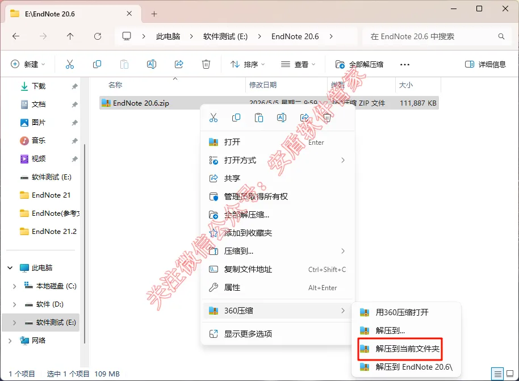Click the 全部解压缩 toolbar button

359,64
